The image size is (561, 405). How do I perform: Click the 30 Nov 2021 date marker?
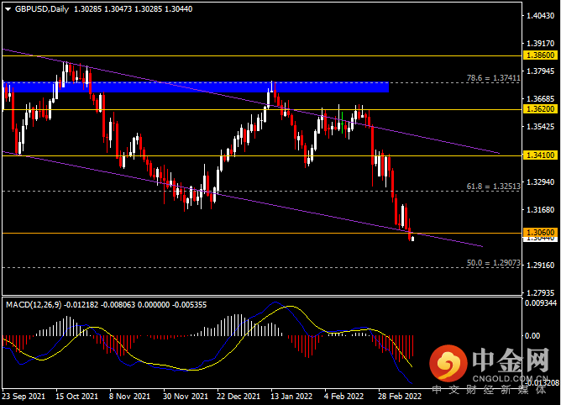tap(186, 397)
